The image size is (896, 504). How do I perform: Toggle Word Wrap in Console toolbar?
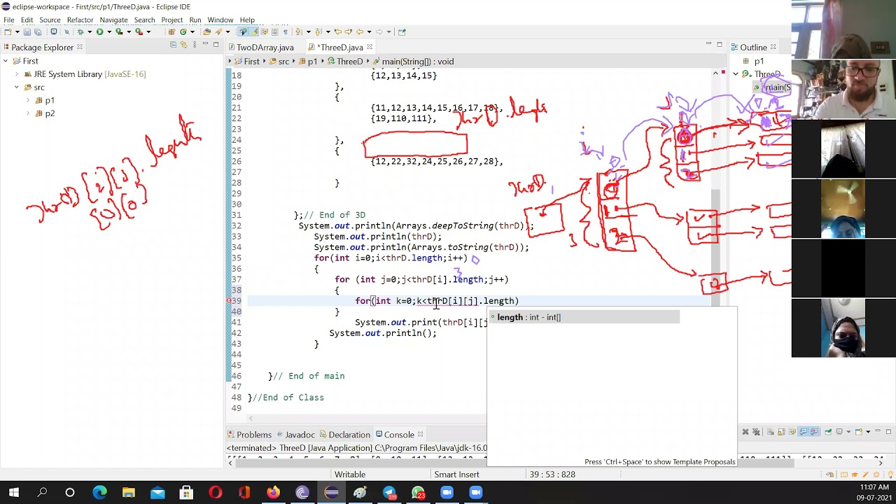pos(792,432)
